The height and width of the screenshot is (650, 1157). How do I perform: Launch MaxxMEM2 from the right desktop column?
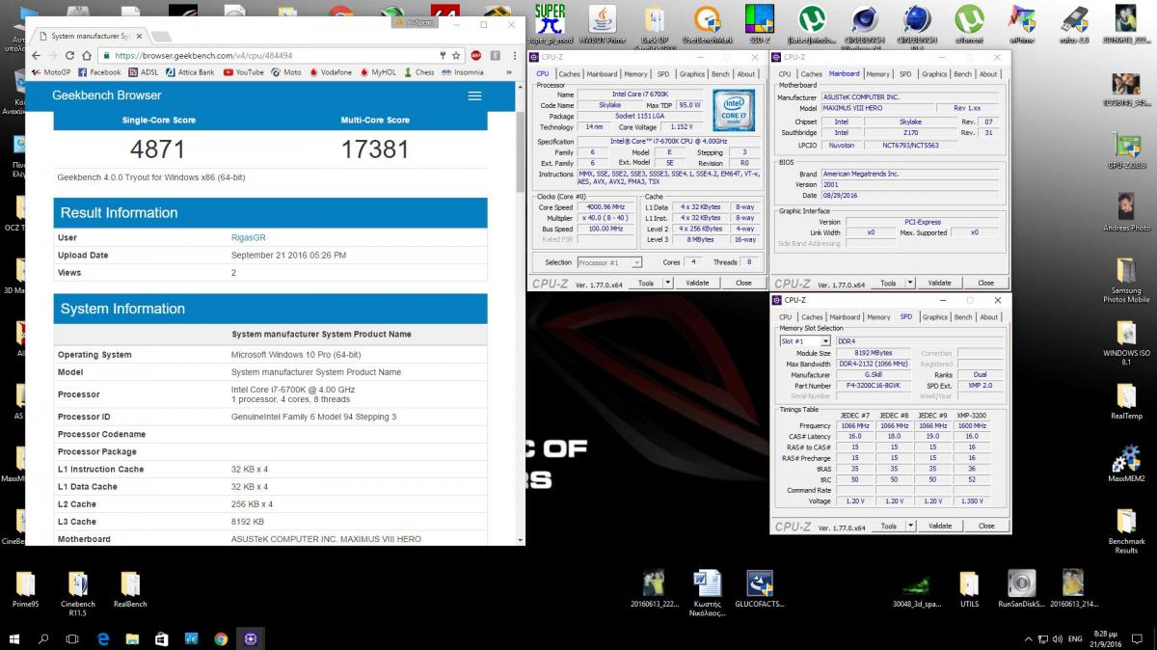click(1126, 464)
